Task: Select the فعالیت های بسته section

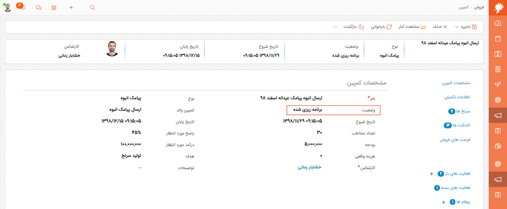Action: pos(455,187)
